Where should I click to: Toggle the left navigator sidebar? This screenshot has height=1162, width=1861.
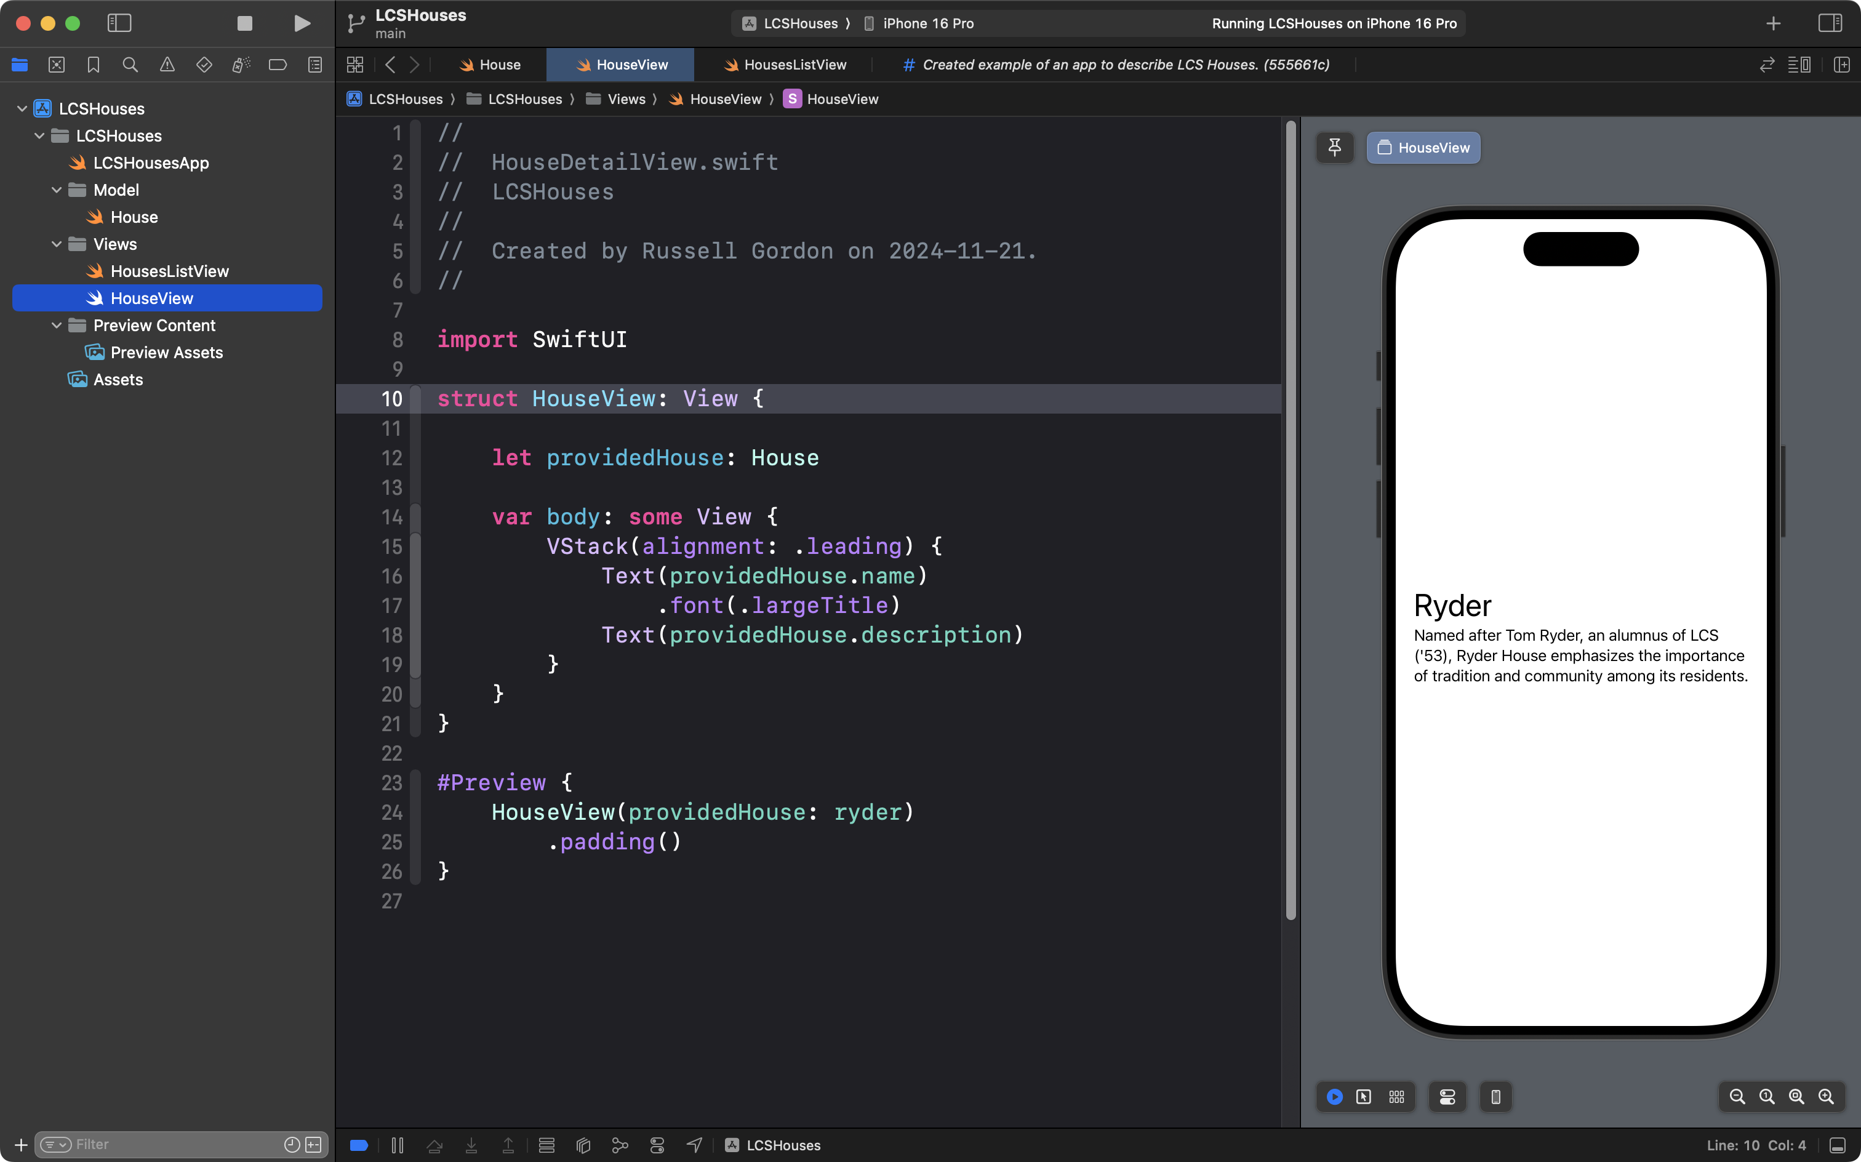tap(119, 23)
